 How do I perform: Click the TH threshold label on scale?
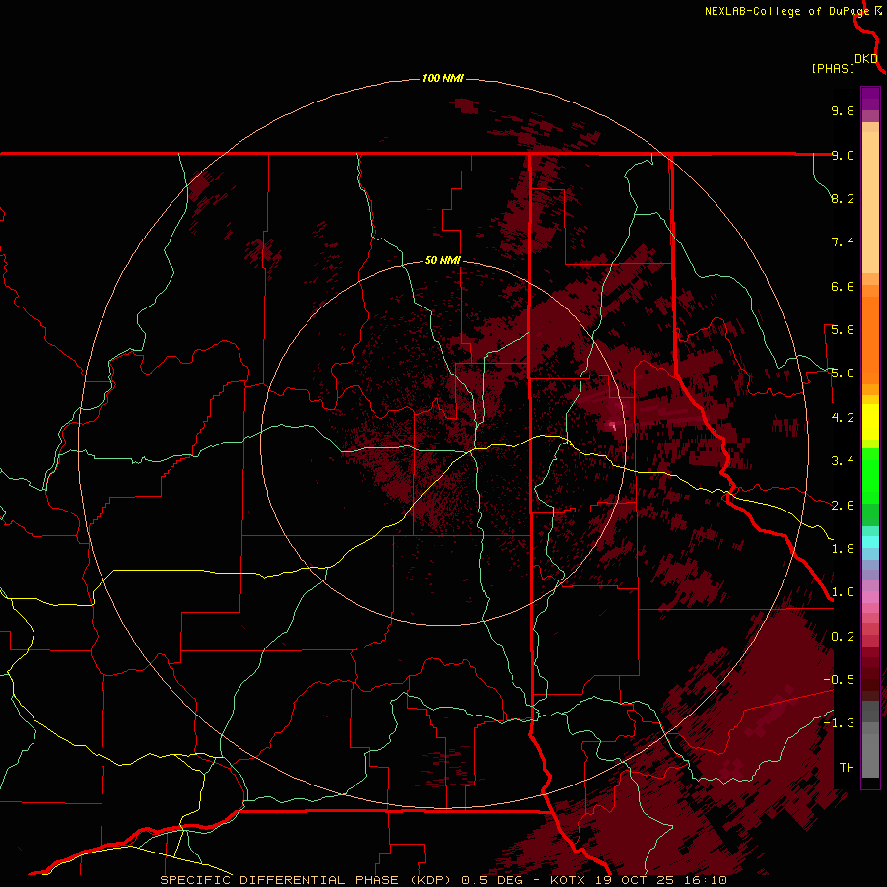click(x=847, y=768)
